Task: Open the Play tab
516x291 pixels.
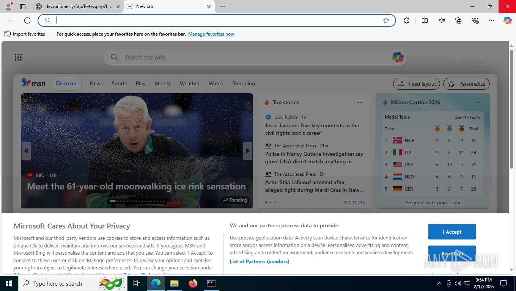Action: pos(141,83)
